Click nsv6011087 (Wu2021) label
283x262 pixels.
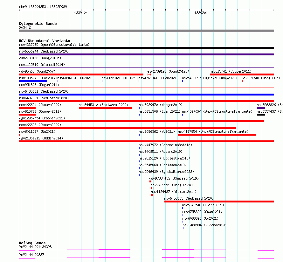tap(37, 131)
